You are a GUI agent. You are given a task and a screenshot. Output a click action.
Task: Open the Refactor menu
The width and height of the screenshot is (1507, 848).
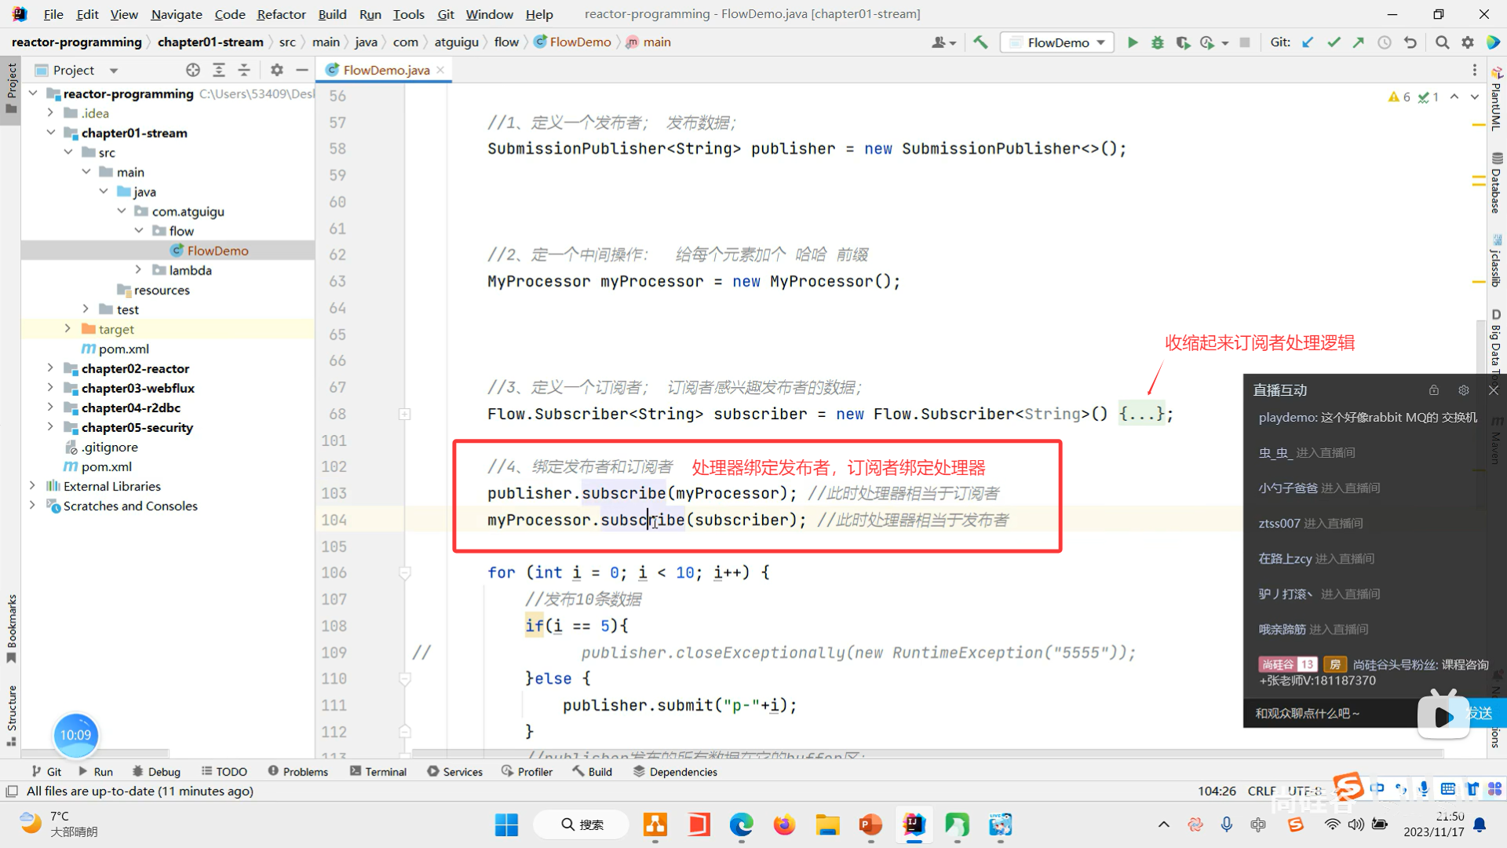(x=281, y=14)
